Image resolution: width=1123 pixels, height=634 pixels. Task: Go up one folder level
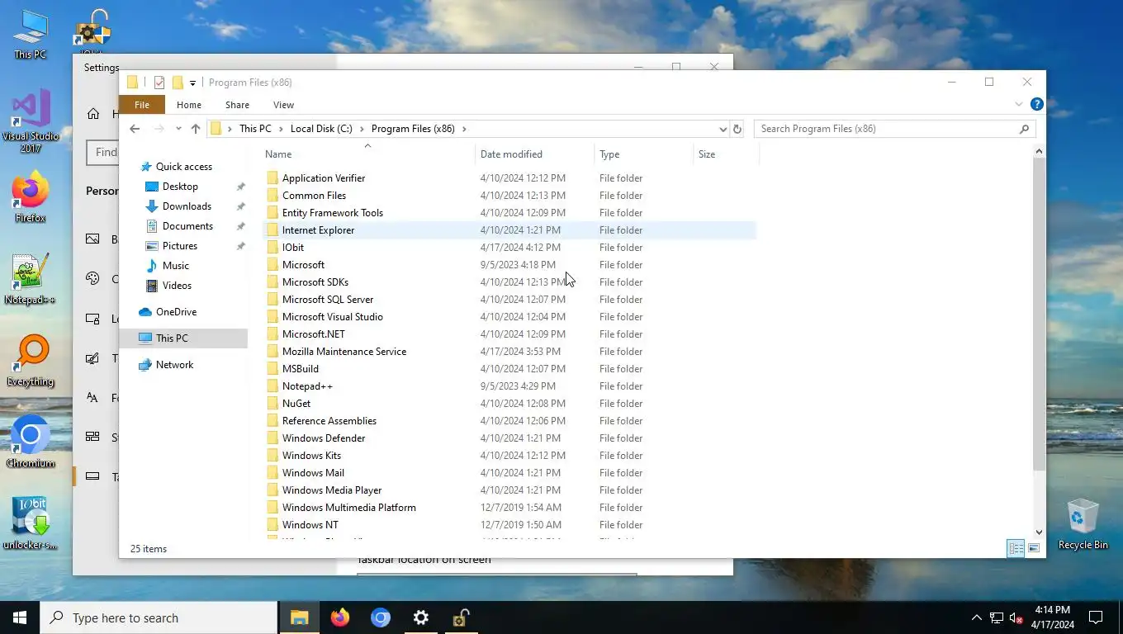pyautogui.click(x=196, y=129)
